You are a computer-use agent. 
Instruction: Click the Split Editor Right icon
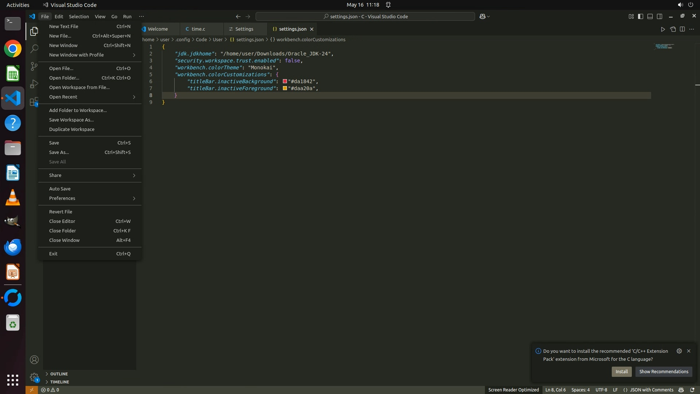point(682,29)
